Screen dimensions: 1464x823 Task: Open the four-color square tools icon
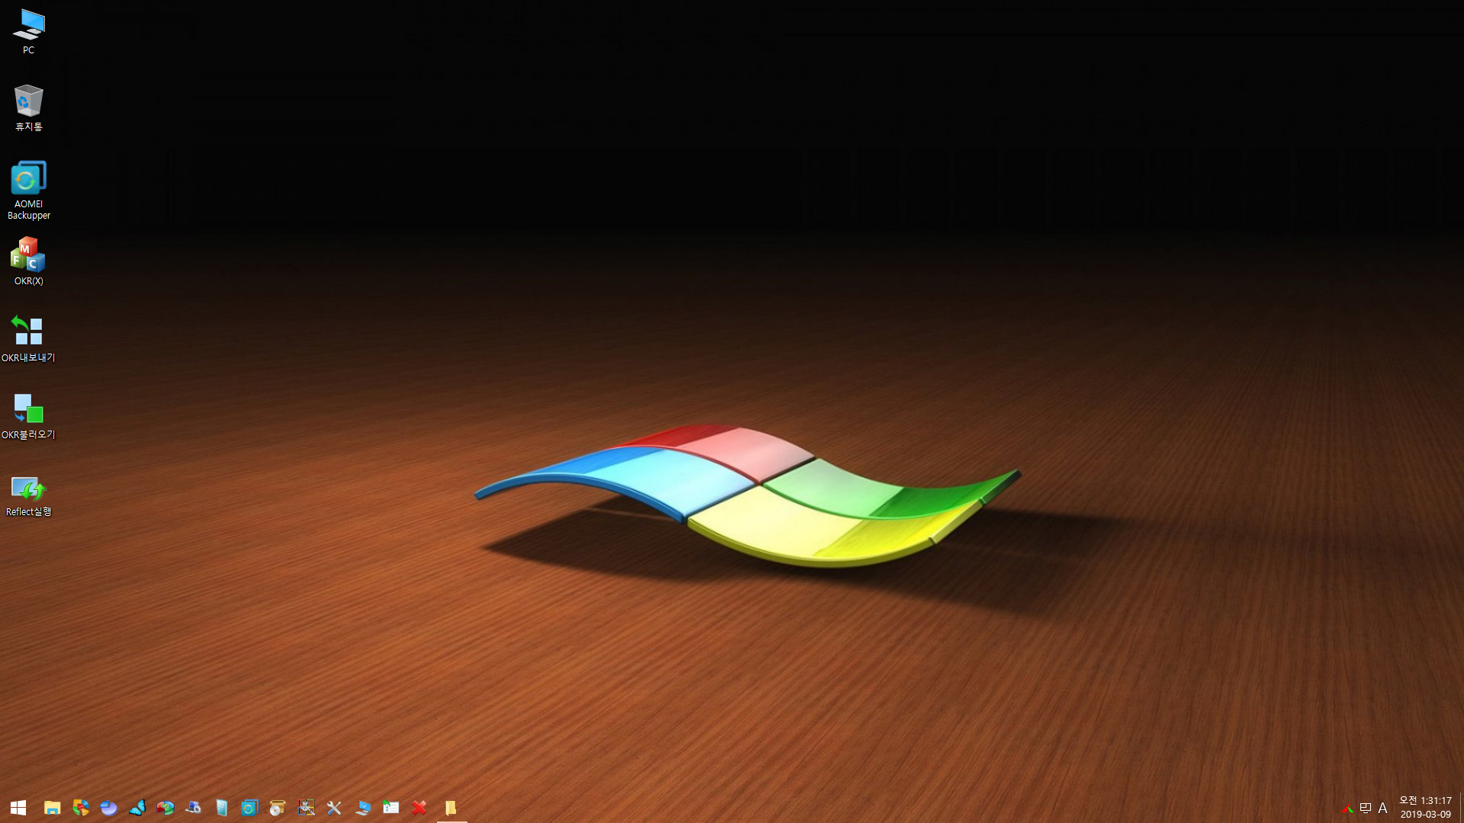click(x=306, y=808)
